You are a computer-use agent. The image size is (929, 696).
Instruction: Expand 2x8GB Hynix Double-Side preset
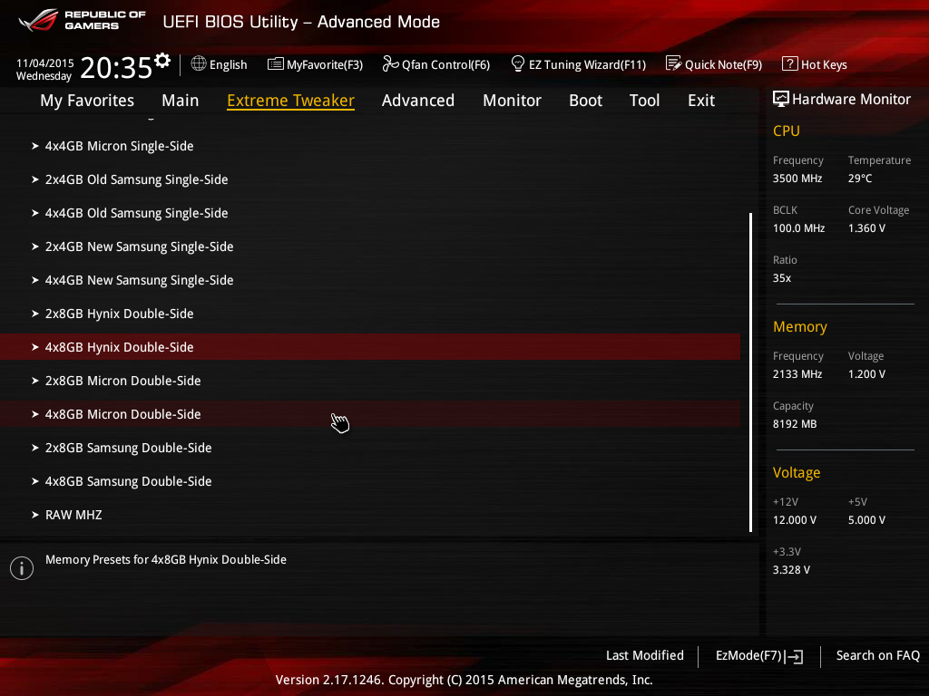(370, 314)
